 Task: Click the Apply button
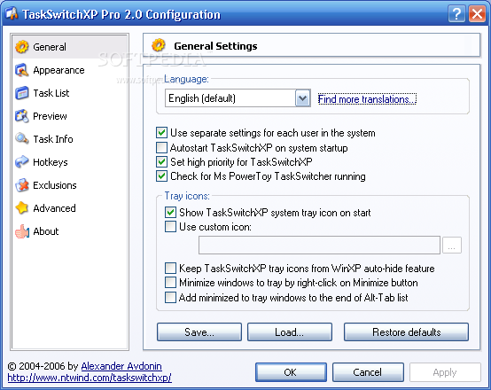(445, 372)
